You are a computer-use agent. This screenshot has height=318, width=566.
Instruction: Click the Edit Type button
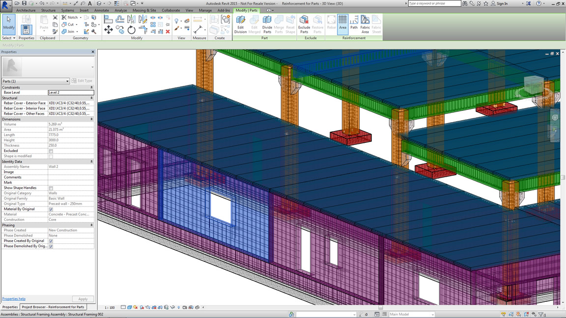click(x=82, y=81)
